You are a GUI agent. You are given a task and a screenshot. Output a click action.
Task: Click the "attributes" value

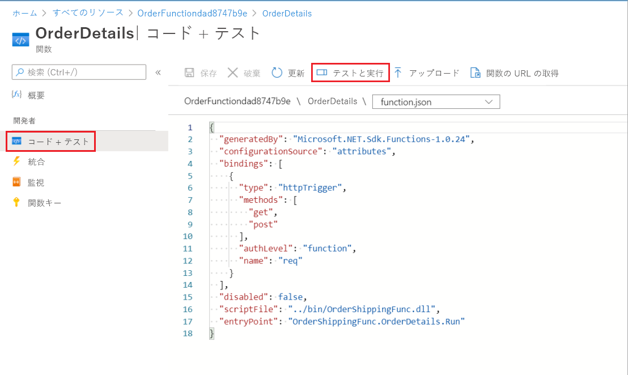(362, 151)
